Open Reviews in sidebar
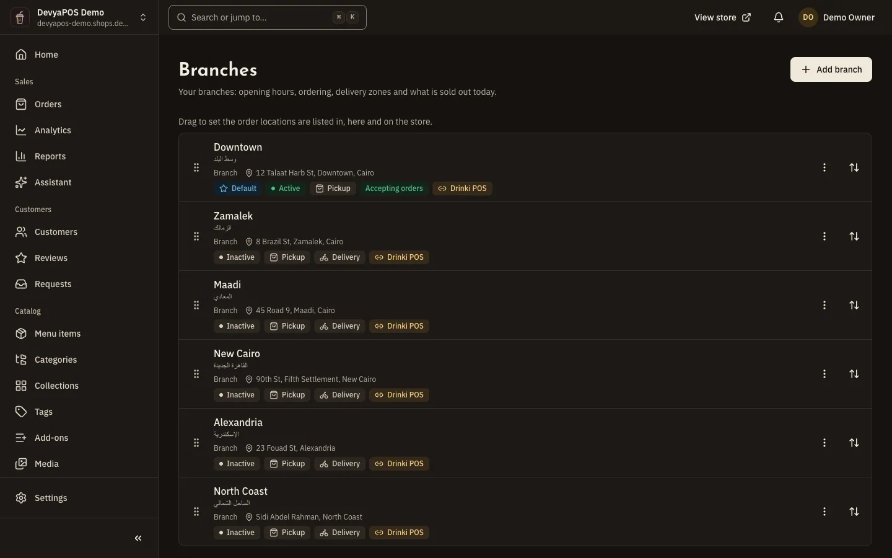The image size is (892, 558). point(79,258)
